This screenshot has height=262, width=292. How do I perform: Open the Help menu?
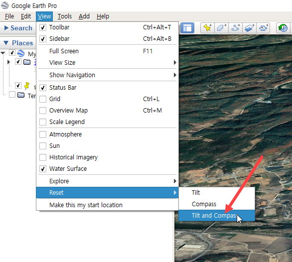click(103, 16)
